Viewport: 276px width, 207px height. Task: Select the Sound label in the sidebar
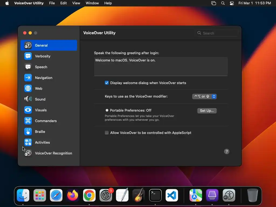point(40,99)
